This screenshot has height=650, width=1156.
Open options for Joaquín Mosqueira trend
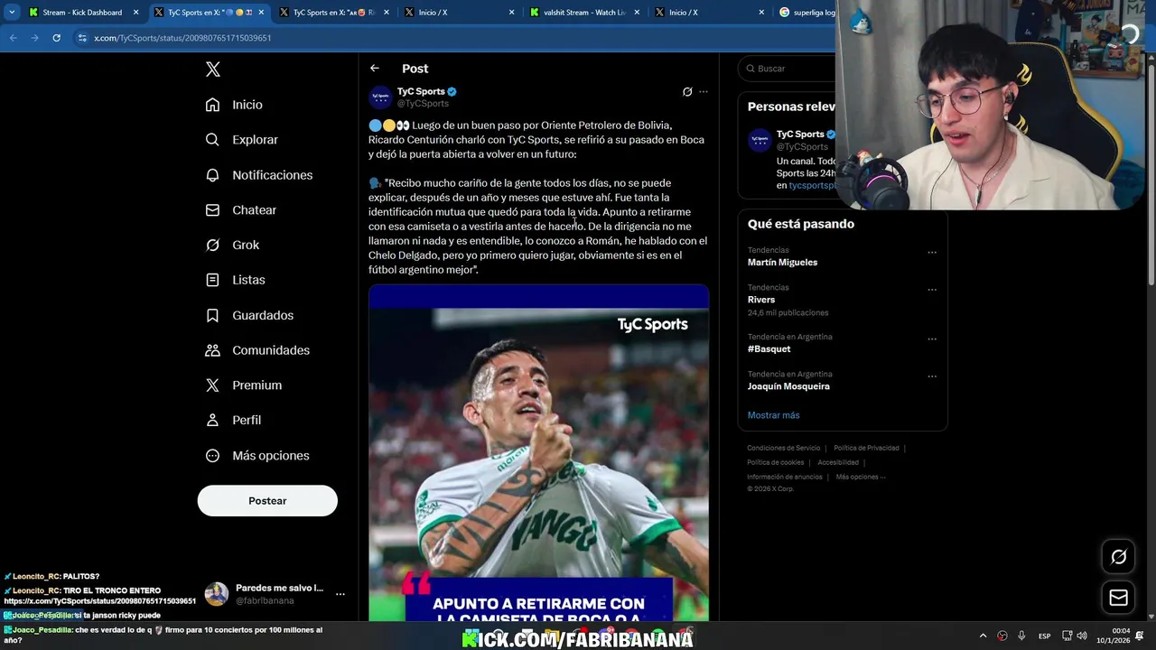tap(932, 376)
